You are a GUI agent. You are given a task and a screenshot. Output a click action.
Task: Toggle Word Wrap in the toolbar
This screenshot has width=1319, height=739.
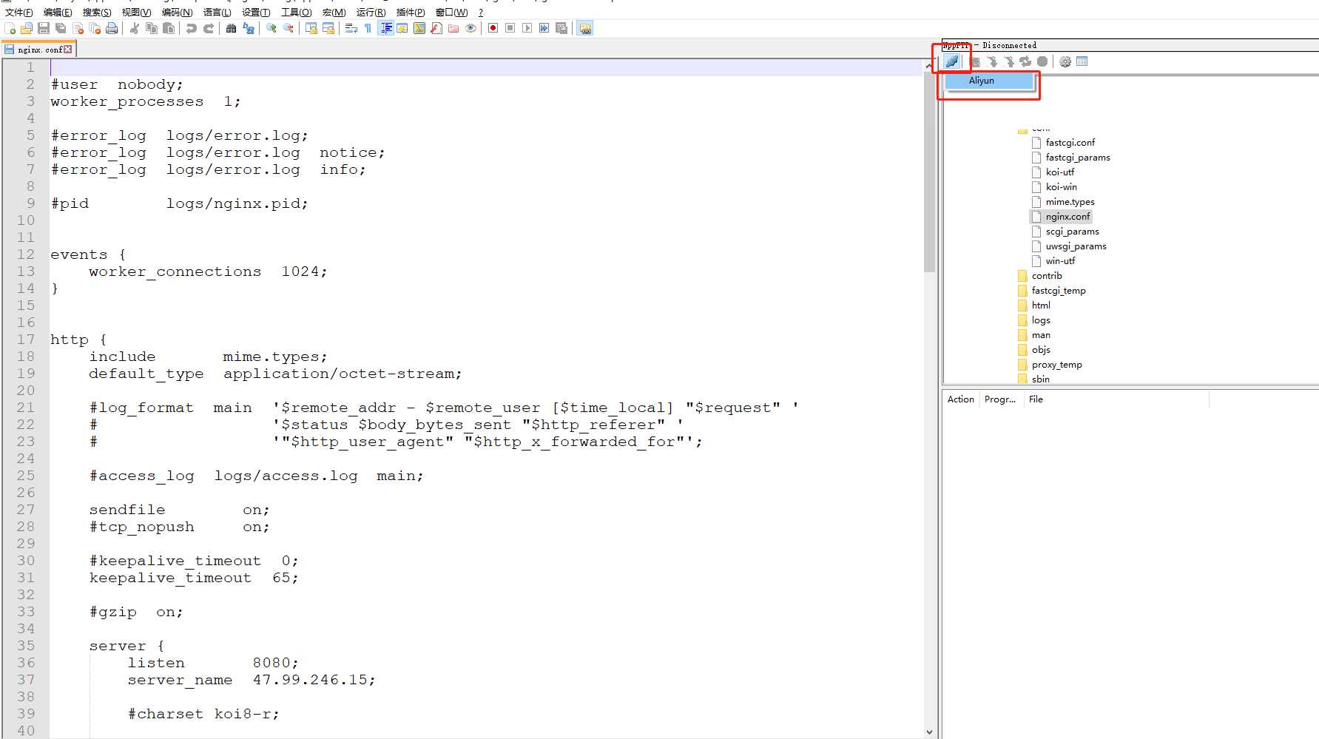tap(351, 28)
